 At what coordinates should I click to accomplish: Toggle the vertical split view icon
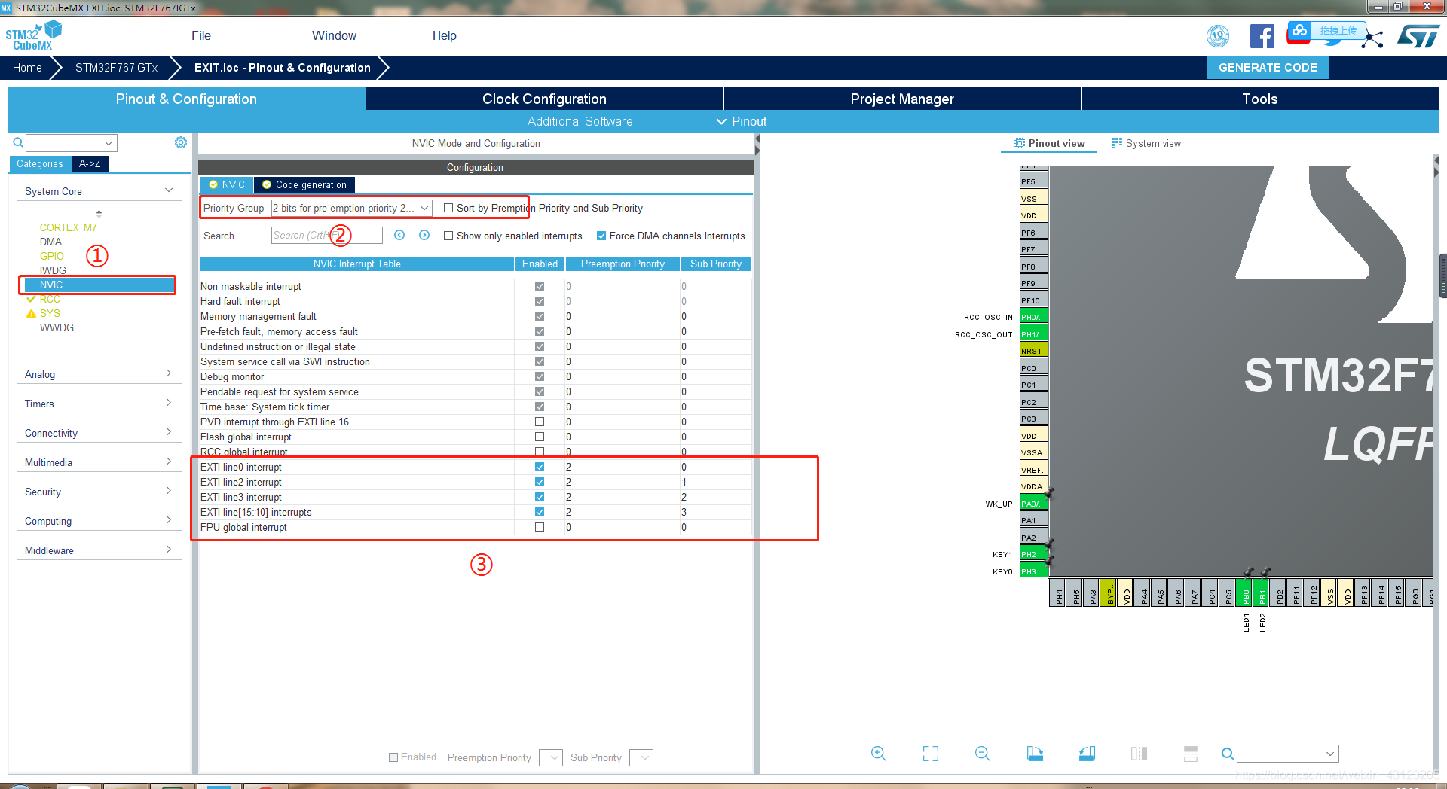tap(1139, 754)
